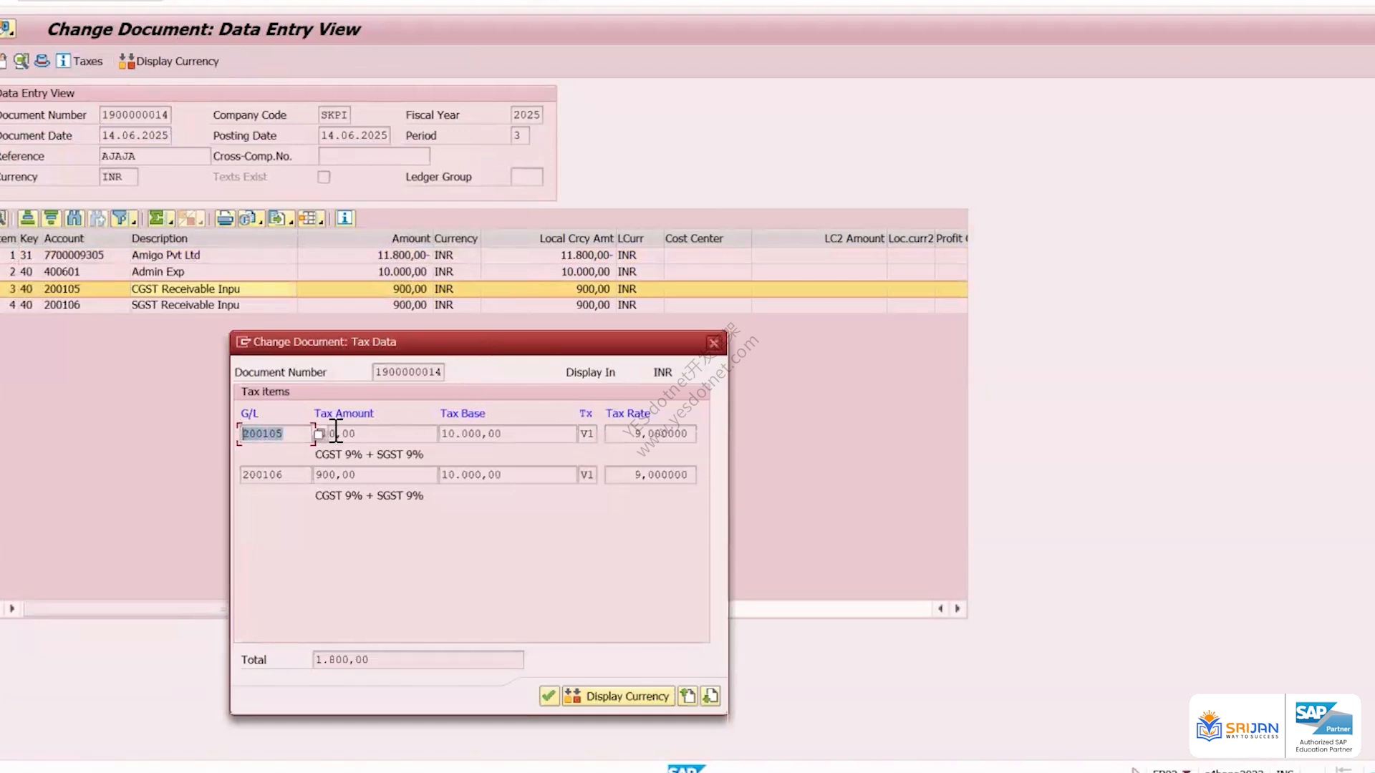The width and height of the screenshot is (1375, 773).
Task: Click the G/L field showing 200106
Action: 275,475
